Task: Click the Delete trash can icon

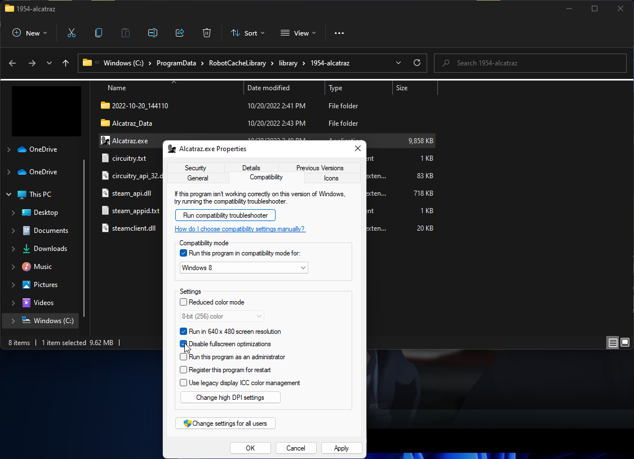Action: (x=207, y=33)
